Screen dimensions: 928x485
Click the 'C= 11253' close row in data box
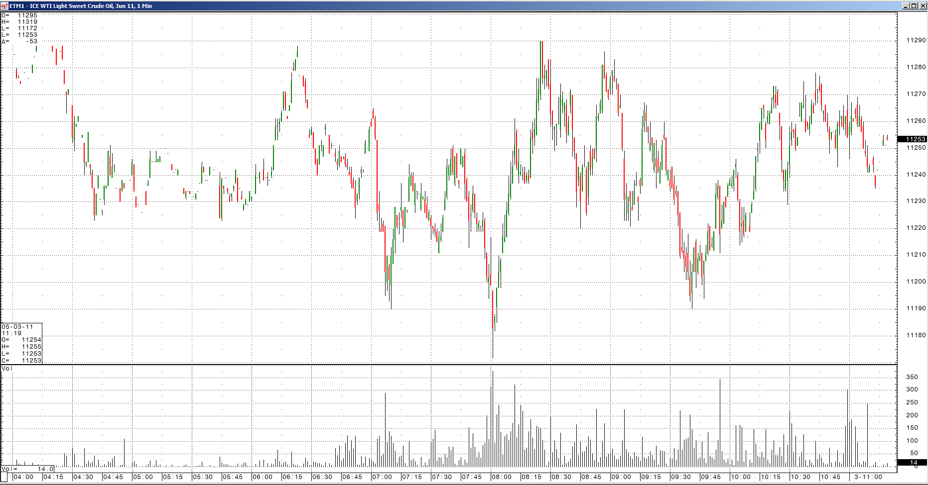point(21,361)
